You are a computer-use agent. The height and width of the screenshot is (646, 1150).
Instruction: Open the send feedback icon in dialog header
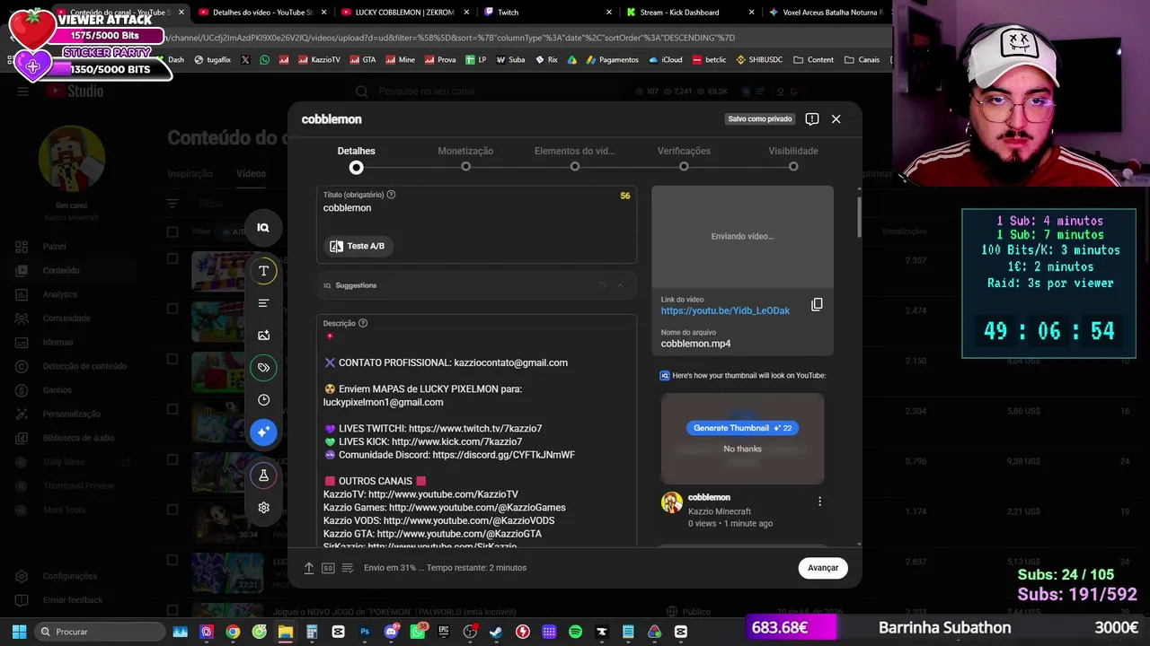pyautogui.click(x=812, y=119)
